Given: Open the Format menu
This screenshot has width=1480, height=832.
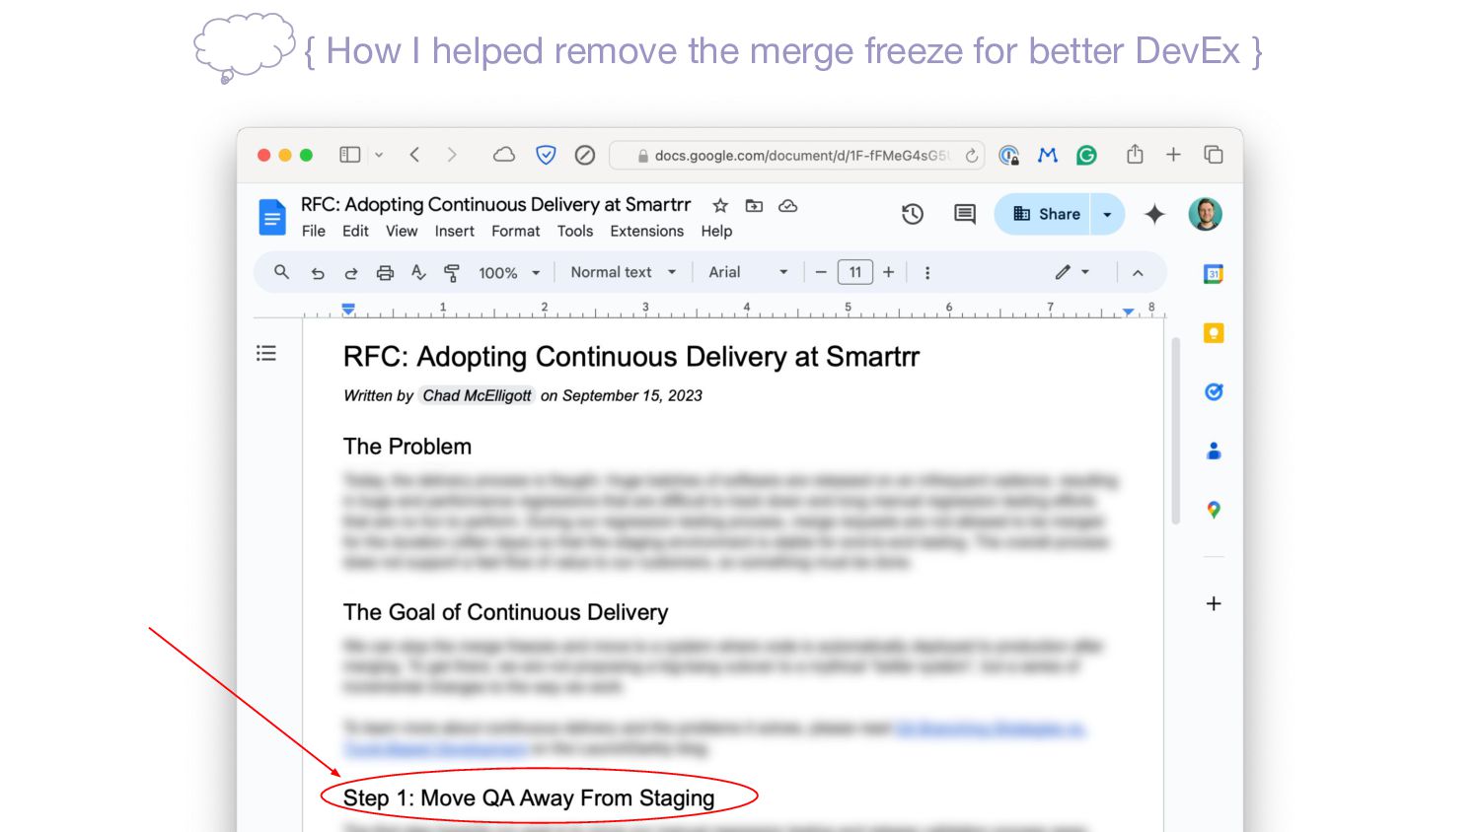Looking at the screenshot, I should [516, 231].
